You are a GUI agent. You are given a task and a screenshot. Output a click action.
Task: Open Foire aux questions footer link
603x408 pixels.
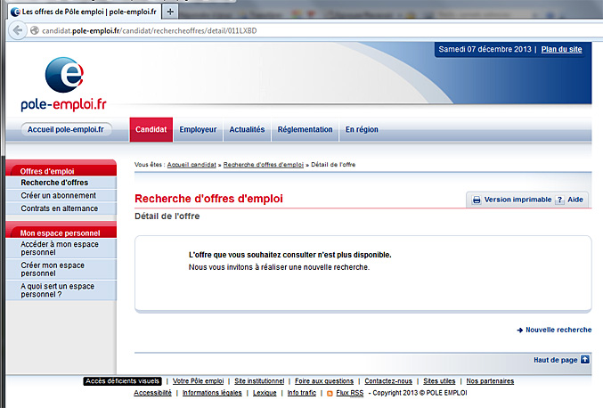pos(324,381)
